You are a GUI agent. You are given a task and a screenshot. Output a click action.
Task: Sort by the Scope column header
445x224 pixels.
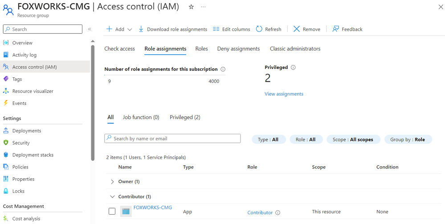point(318,167)
